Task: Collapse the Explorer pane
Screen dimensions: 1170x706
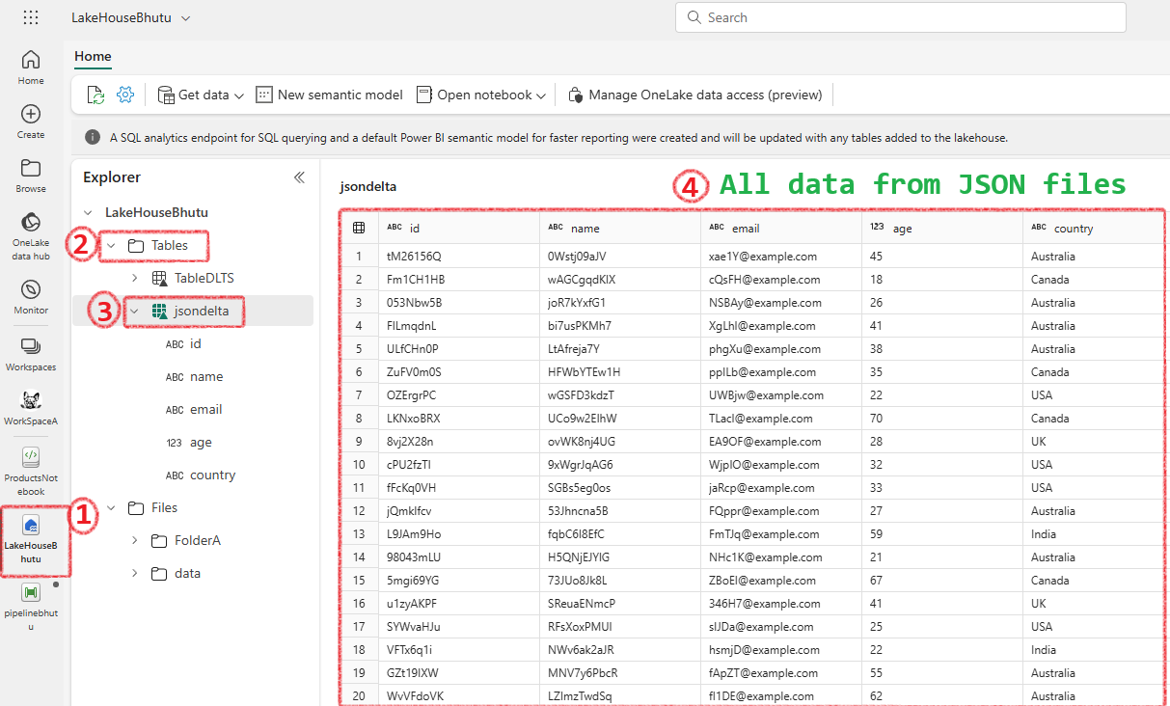Action: point(299,177)
